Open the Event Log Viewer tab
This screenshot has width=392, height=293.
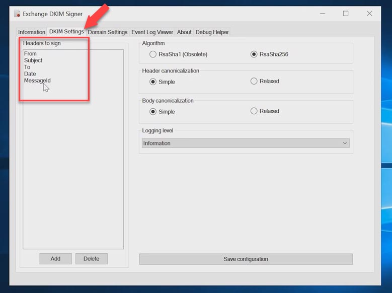152,32
